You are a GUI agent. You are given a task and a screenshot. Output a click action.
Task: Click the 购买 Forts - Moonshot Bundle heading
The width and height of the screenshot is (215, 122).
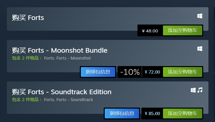tap(60, 50)
